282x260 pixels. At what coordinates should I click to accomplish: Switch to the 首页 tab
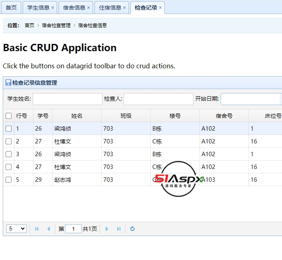[x=11, y=8]
